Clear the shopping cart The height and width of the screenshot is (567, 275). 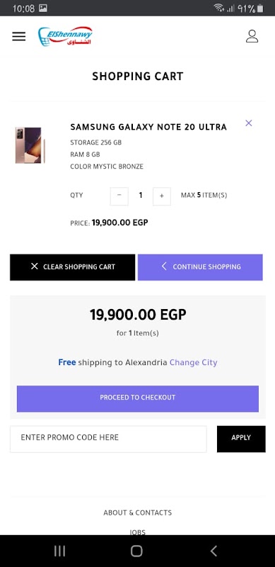[73, 267]
